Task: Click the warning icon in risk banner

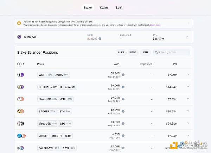Action: tap(19, 23)
